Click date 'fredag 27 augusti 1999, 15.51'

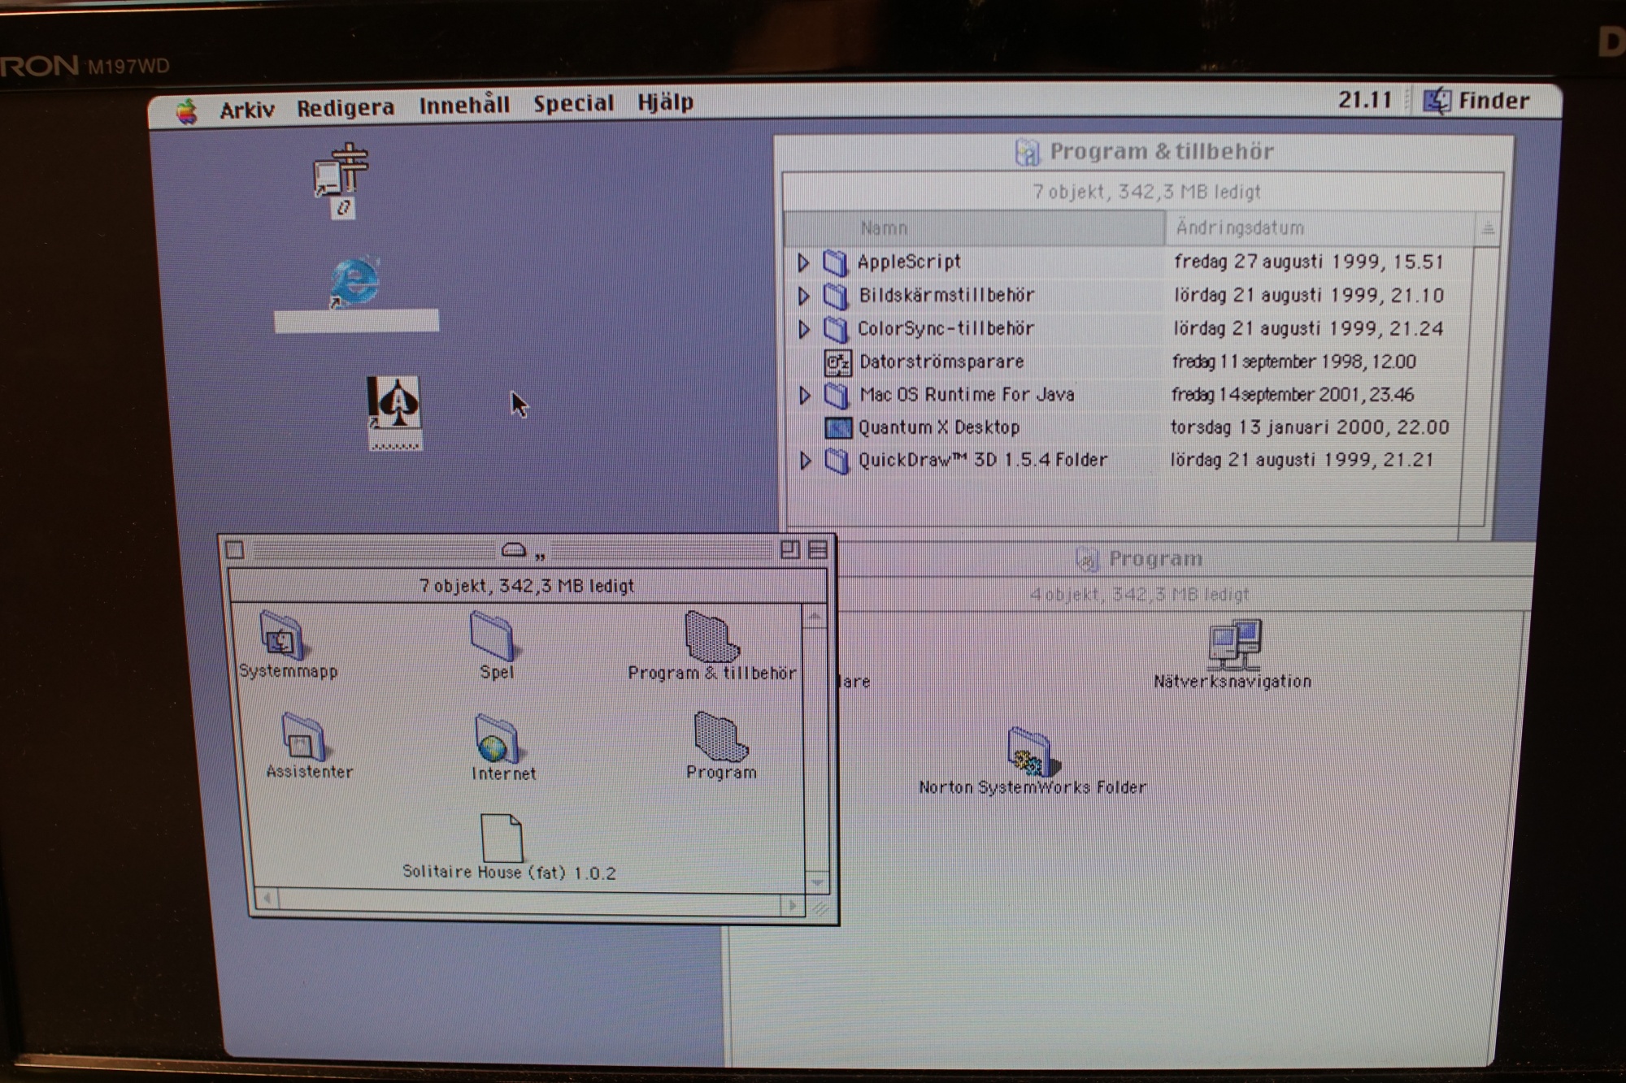coord(1309,262)
